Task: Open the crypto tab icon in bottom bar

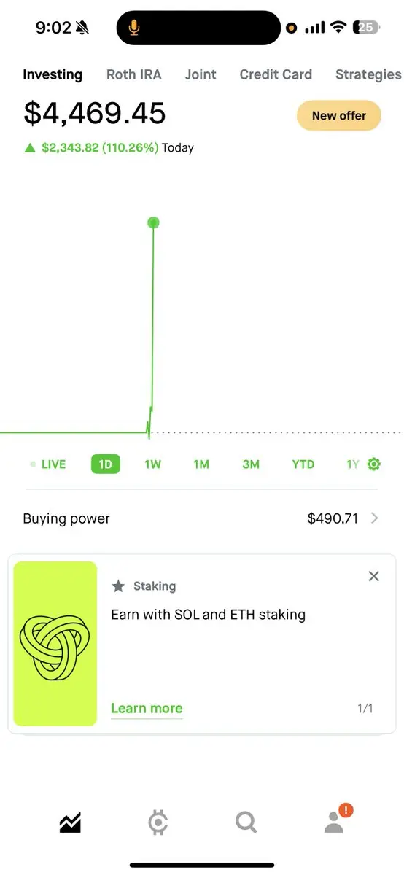Action: click(x=158, y=823)
